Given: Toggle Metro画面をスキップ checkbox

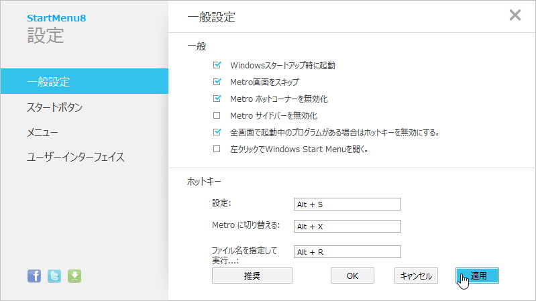Looking at the screenshot, I should (x=217, y=82).
